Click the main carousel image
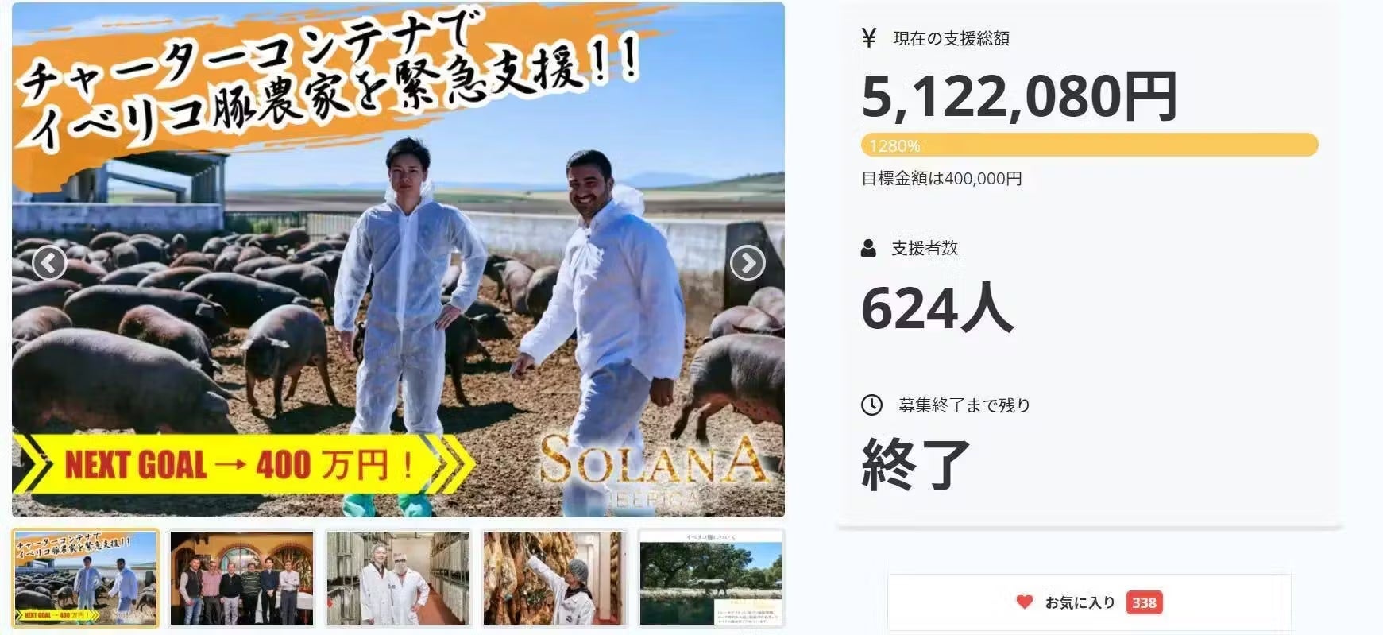 click(x=398, y=260)
